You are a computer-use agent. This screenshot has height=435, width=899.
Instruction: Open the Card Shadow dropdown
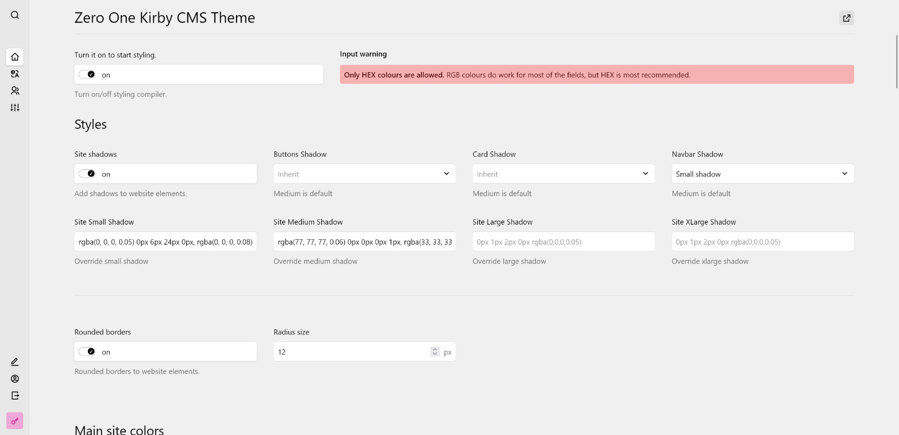click(563, 174)
